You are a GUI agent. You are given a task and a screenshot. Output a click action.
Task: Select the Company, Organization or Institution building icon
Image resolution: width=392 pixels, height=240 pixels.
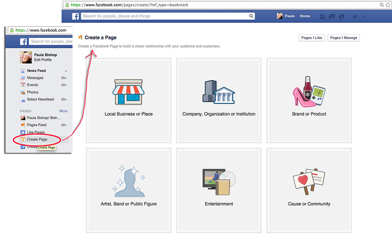(x=219, y=92)
